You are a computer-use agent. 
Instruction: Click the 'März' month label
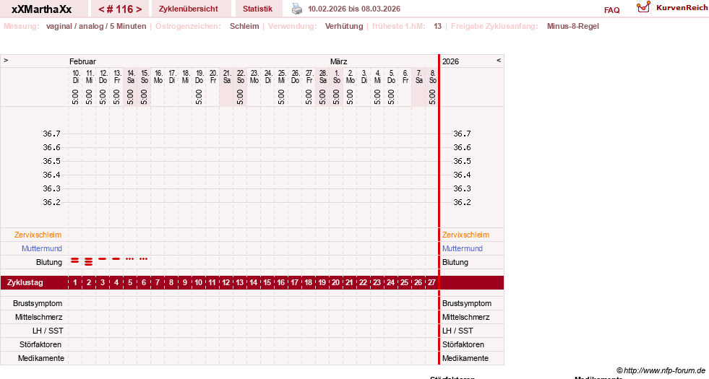pyautogui.click(x=339, y=61)
